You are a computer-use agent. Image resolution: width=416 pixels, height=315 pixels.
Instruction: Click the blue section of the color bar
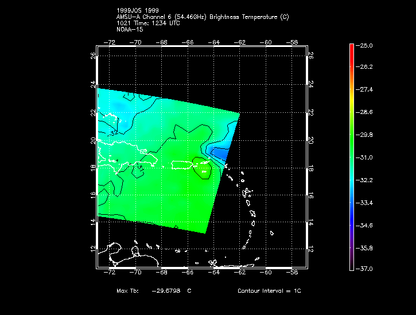pos(352,217)
